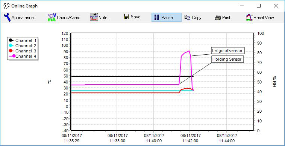Click the % RH axis label
The image size is (285, 146).
tap(274, 82)
